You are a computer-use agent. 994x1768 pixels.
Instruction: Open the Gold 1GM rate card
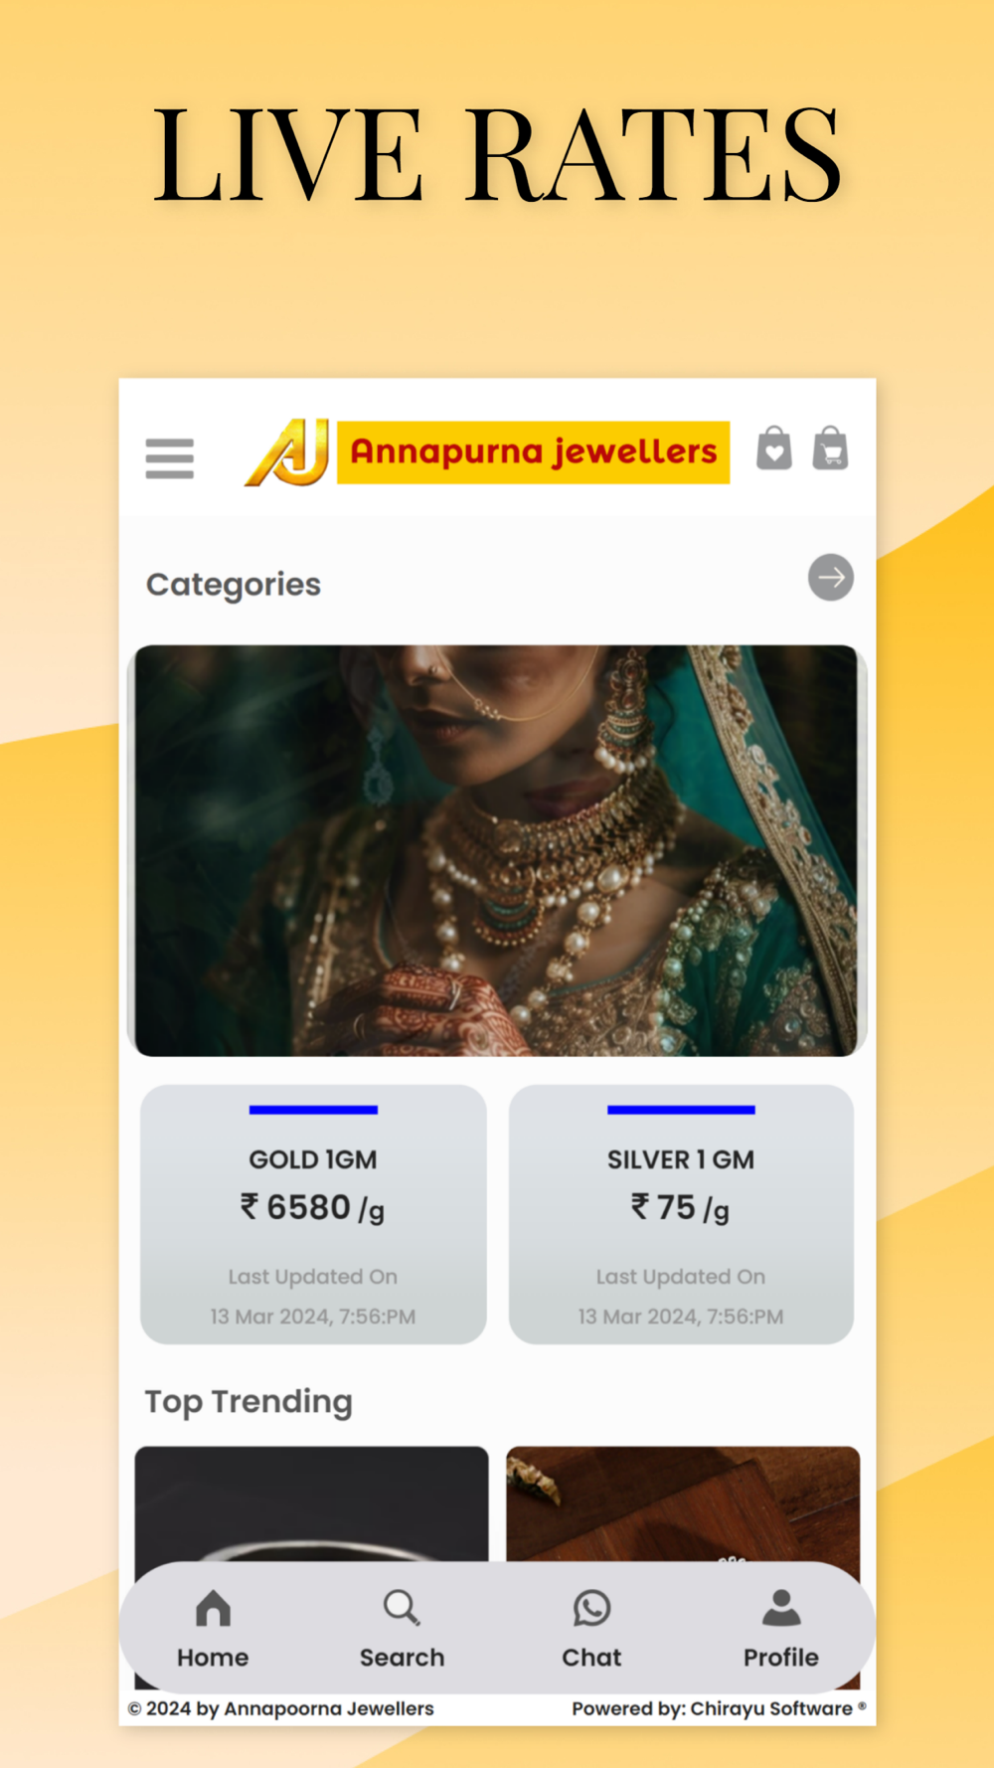pyautogui.click(x=313, y=1214)
